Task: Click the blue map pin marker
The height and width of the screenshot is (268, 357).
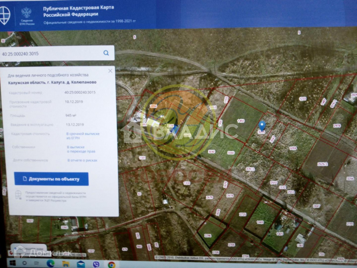Action: click(262, 125)
